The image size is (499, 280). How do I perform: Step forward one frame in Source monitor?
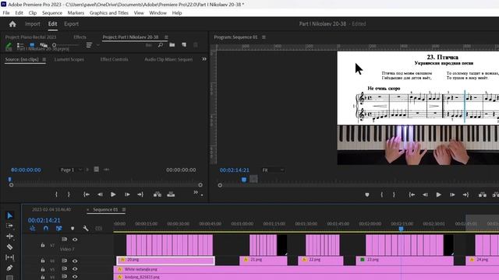pos(127,194)
